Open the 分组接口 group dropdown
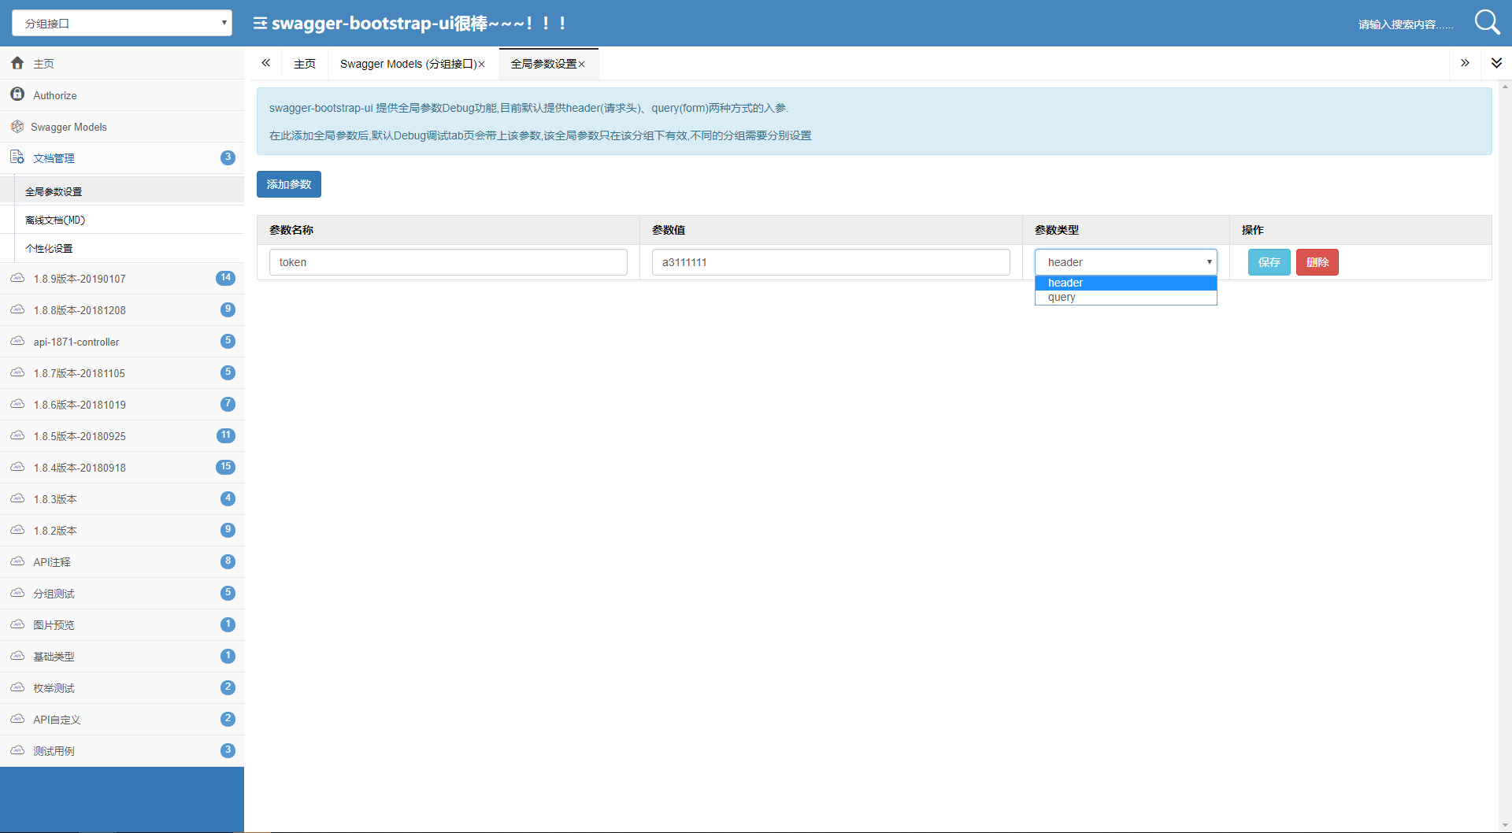 pyautogui.click(x=122, y=23)
